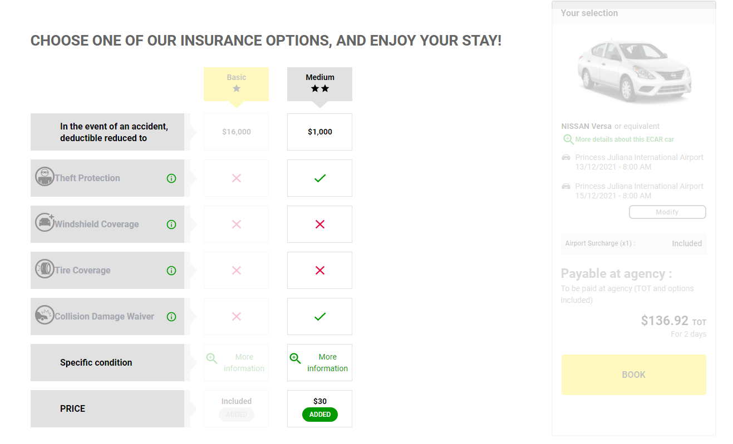The width and height of the screenshot is (733, 444).
Task: Click the Windshield Coverage car icon
Action: (45, 224)
